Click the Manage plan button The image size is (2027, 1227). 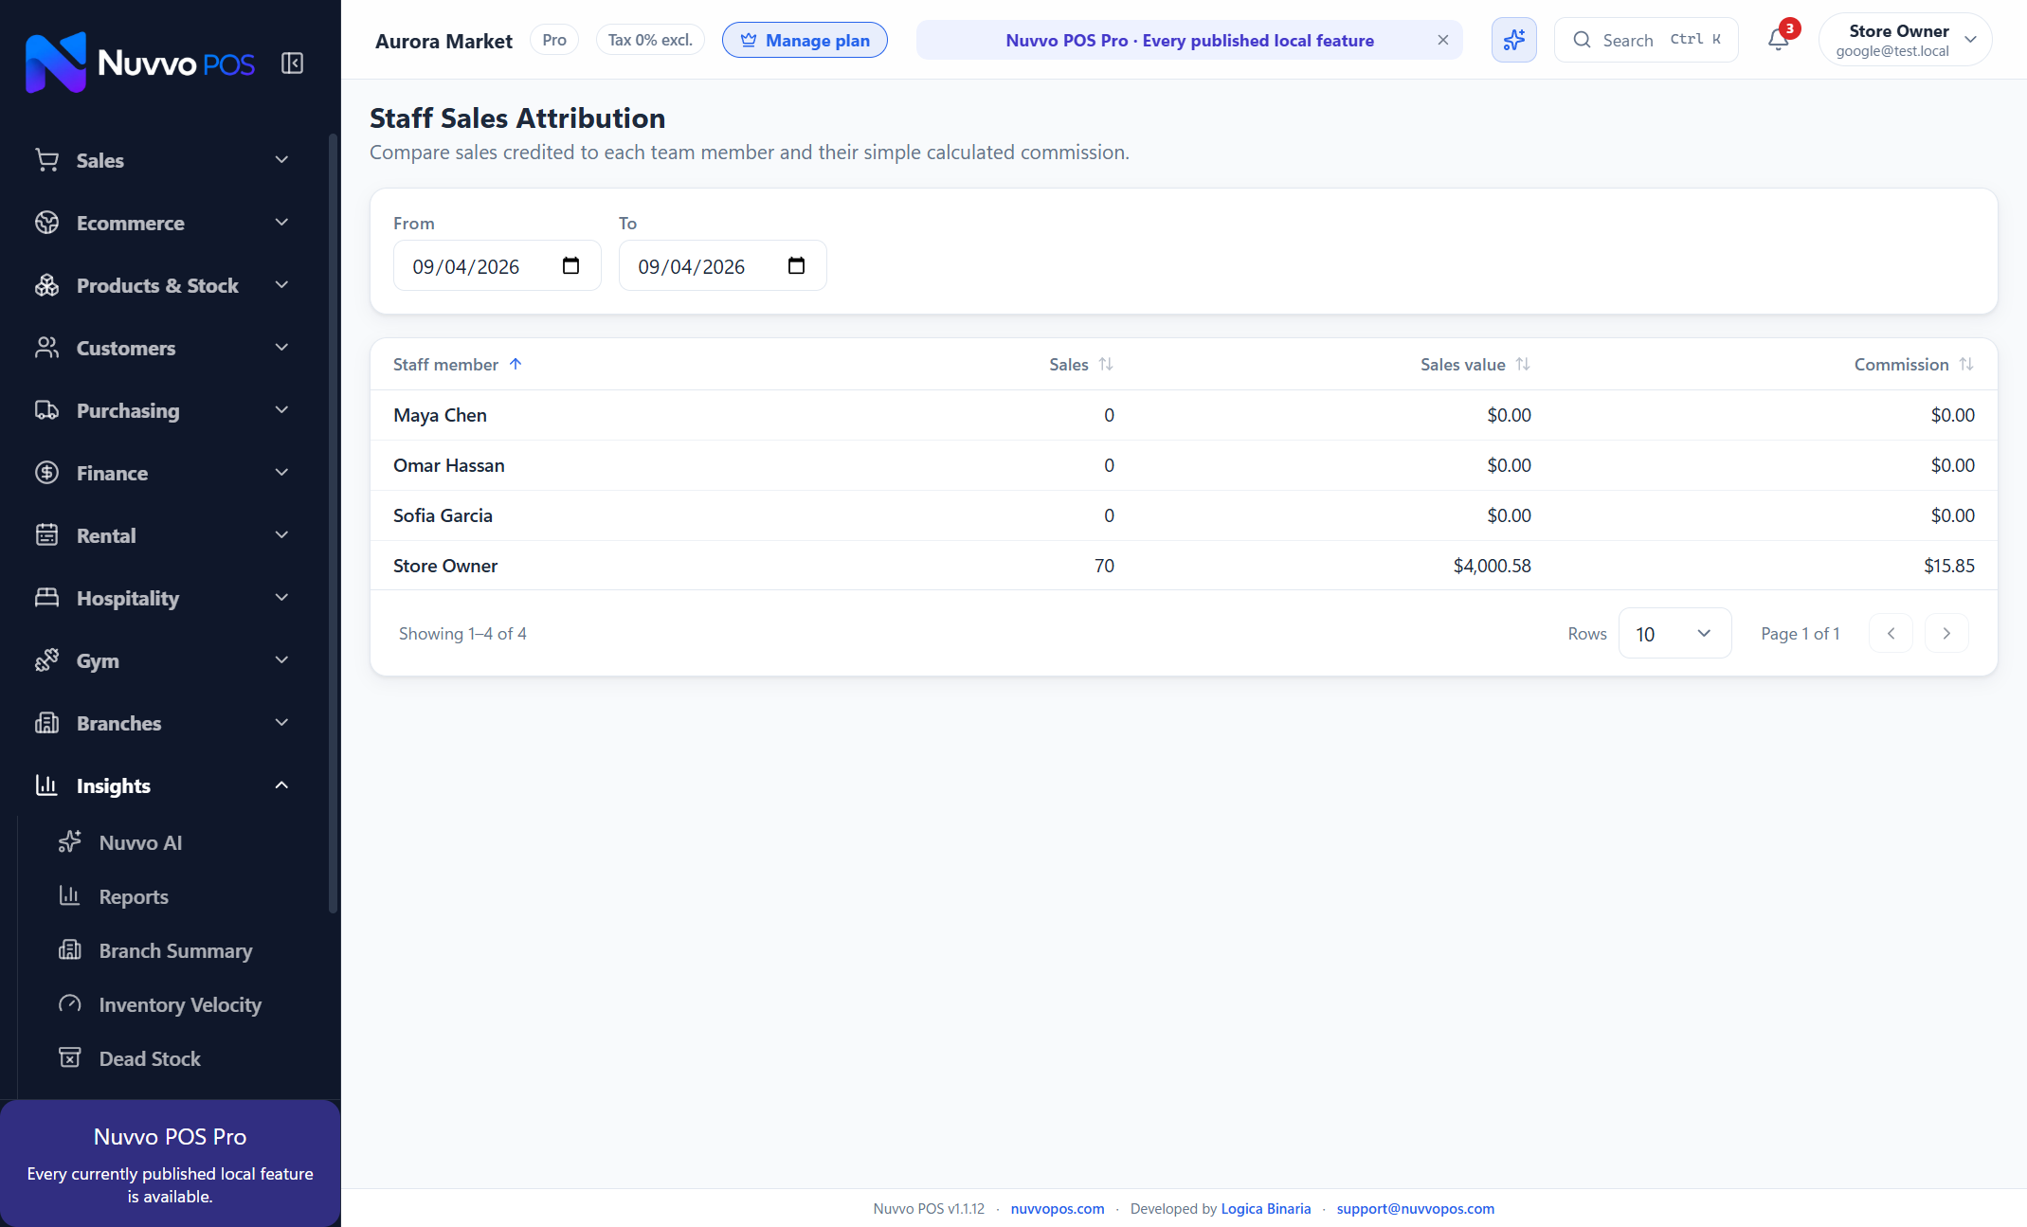pyautogui.click(x=805, y=40)
